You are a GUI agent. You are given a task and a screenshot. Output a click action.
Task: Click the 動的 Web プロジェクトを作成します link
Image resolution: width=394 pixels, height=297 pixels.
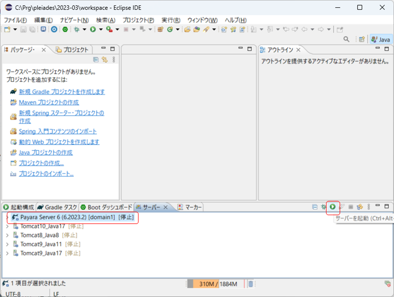(x=59, y=142)
